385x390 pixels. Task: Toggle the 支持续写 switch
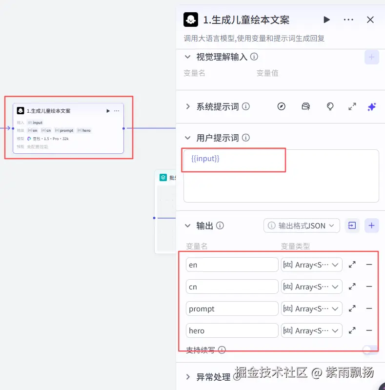click(x=370, y=349)
